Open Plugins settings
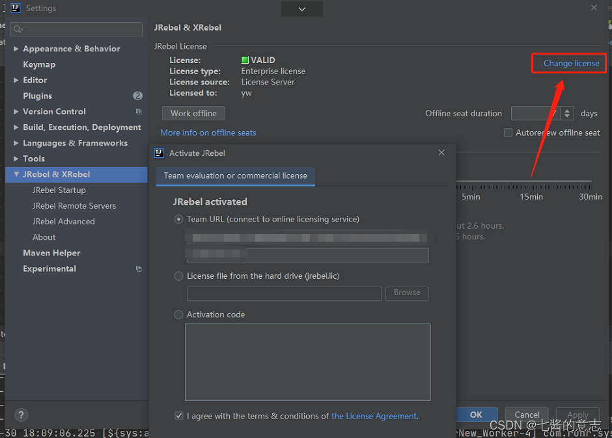This screenshot has width=612, height=438. point(38,96)
